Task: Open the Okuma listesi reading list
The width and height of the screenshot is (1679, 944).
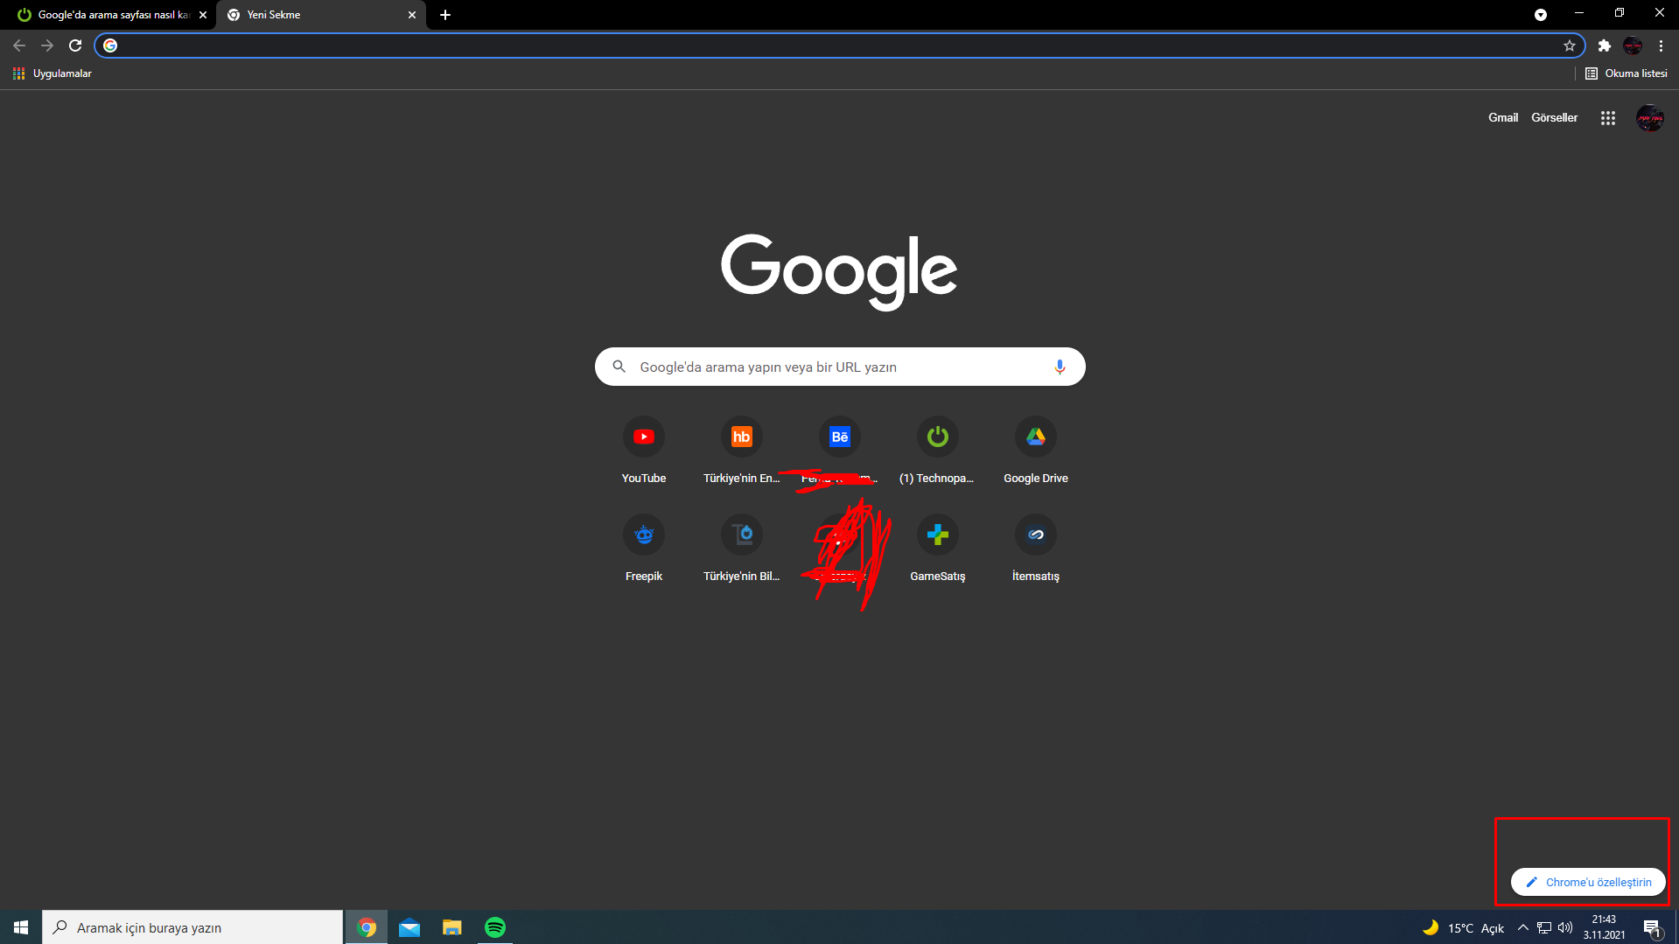Action: tap(1627, 73)
